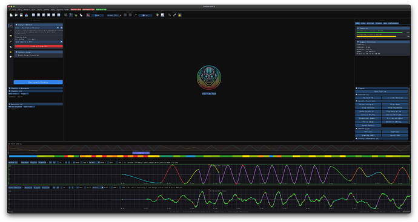This screenshot has height=222, width=418.
Task: Open the Default mode dropdown in upper timeline
Action: coord(94,162)
